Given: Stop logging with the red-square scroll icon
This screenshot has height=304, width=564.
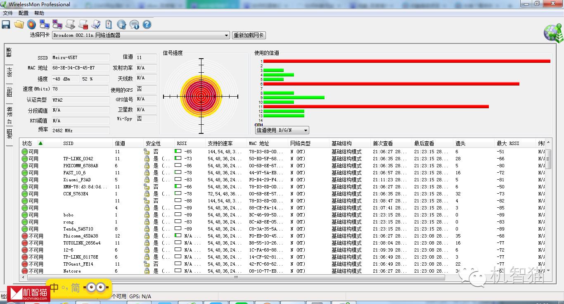Looking at the screenshot, I should (x=83, y=25).
